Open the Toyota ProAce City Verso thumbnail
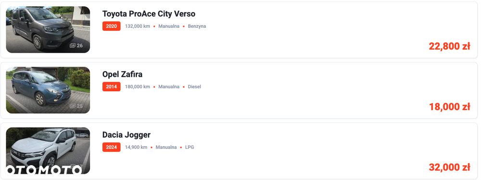This screenshot has width=481, height=180. click(48, 29)
